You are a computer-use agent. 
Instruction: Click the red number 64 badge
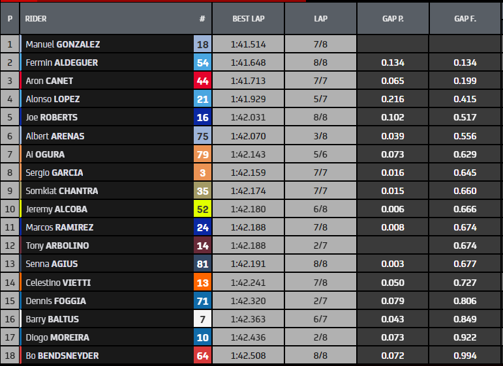pyautogui.click(x=202, y=356)
